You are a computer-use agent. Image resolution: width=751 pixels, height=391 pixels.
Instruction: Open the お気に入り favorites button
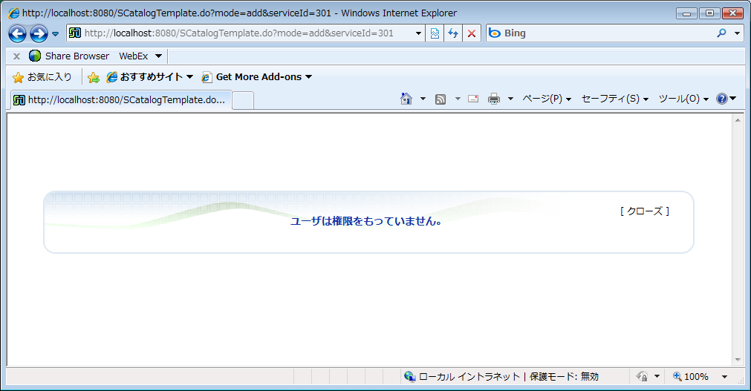(x=42, y=77)
